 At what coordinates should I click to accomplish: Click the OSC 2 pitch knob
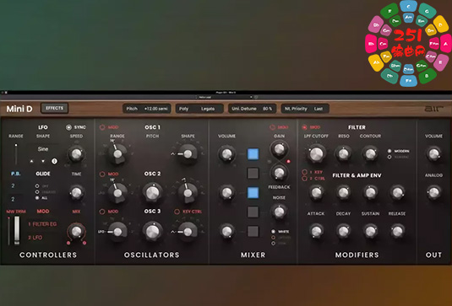[x=152, y=193]
